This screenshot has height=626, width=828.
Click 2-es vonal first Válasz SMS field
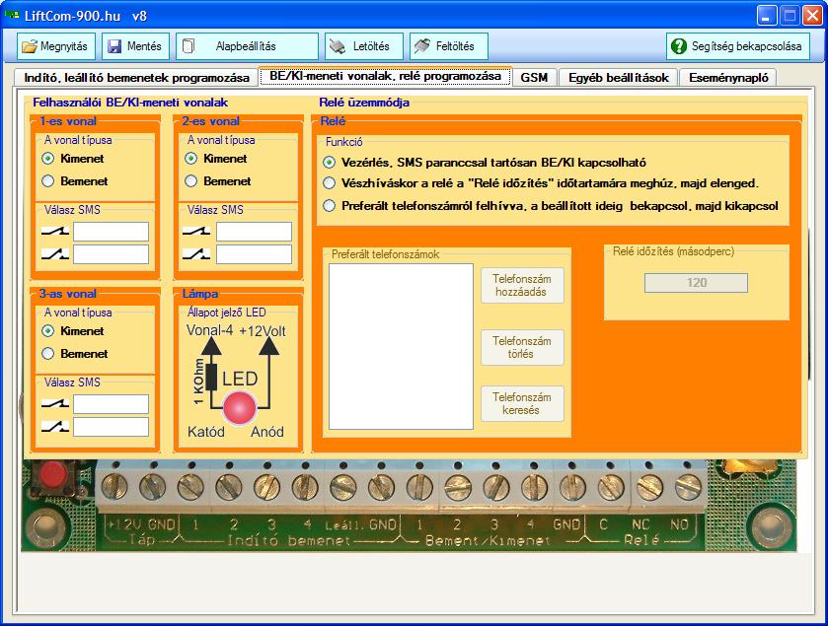[x=254, y=232]
